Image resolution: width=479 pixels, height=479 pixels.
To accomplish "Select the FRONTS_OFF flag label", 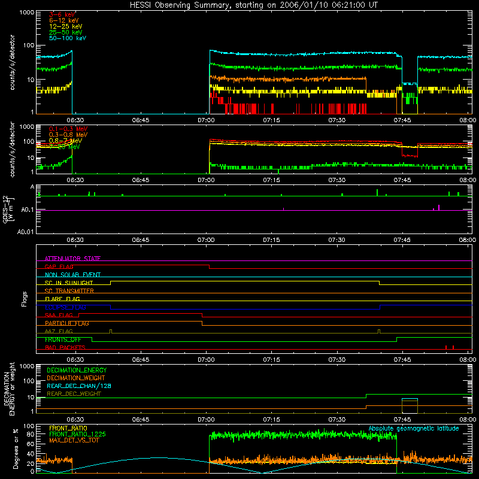I will (x=63, y=339).
